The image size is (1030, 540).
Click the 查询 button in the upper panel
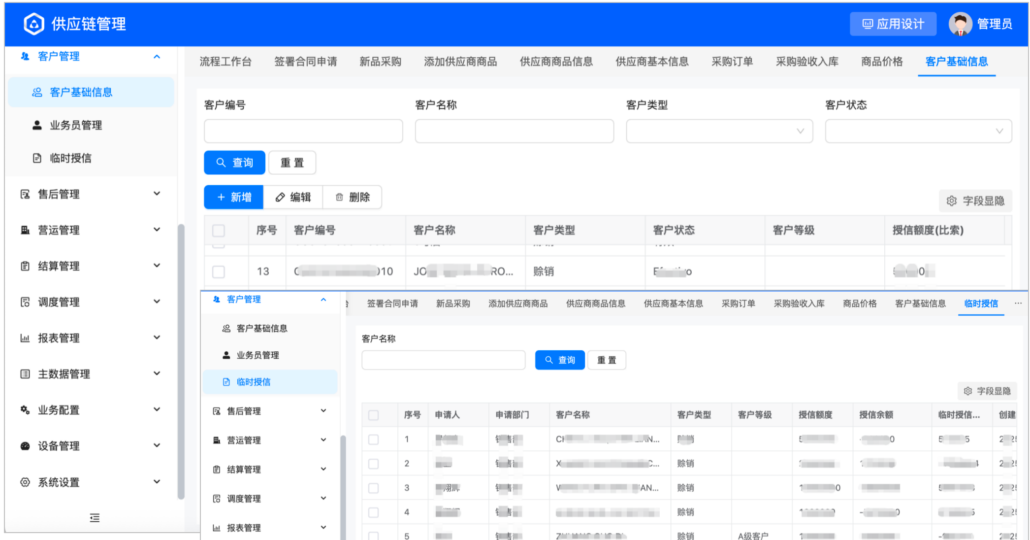click(235, 163)
